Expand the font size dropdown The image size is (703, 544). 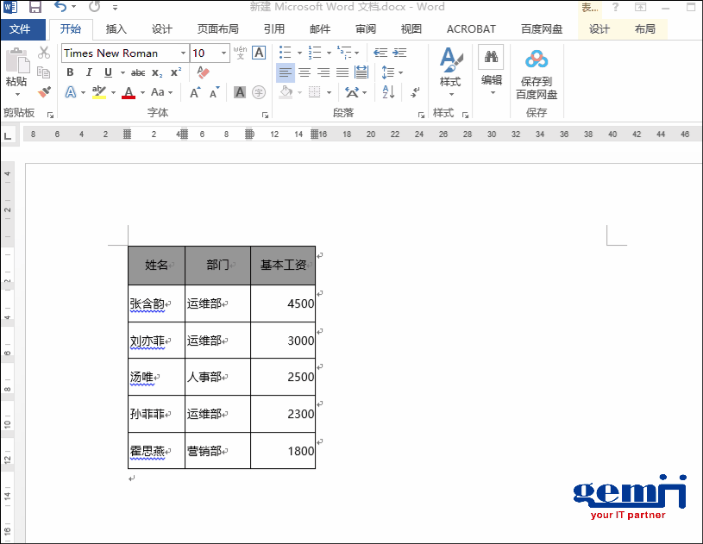(x=224, y=53)
